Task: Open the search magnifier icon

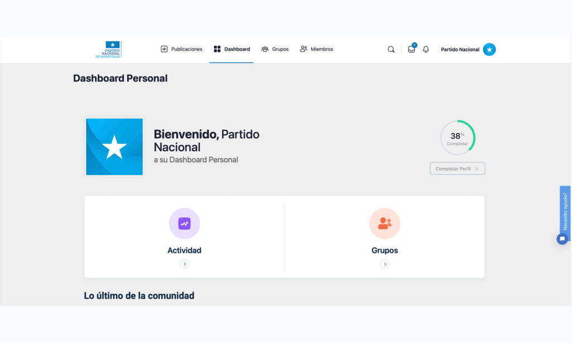Action: click(391, 50)
